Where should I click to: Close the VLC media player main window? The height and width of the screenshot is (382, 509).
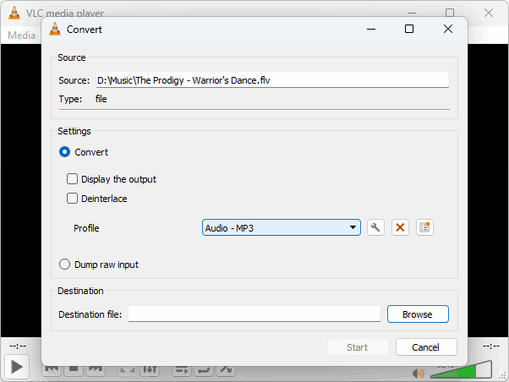[x=489, y=13]
